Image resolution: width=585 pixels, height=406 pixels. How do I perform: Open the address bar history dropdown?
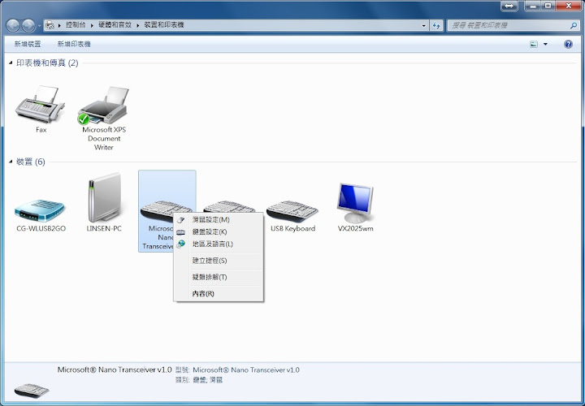coord(424,25)
